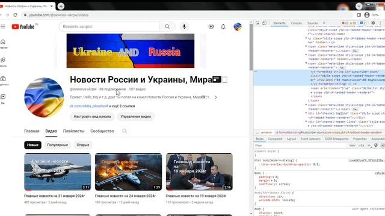Screen dimensions: 385x216
Task: Switch to the Sources DevTools tab
Action: coord(313,23)
